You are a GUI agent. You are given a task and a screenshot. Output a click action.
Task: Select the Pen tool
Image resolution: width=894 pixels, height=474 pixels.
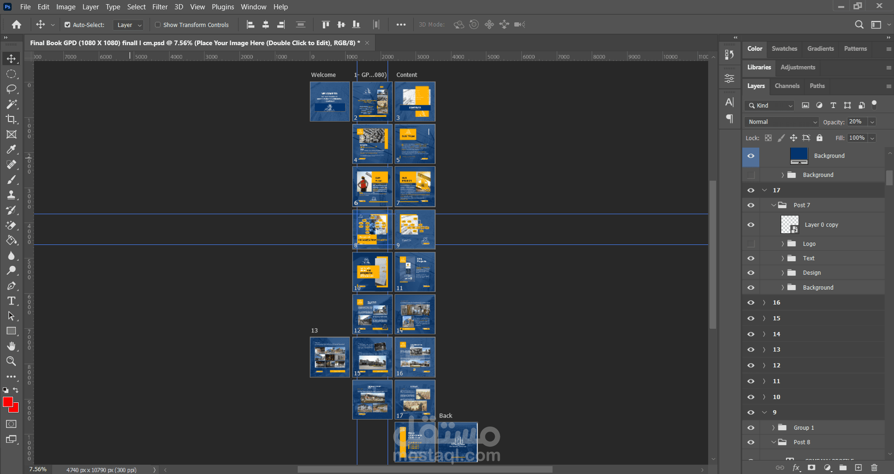tap(11, 286)
